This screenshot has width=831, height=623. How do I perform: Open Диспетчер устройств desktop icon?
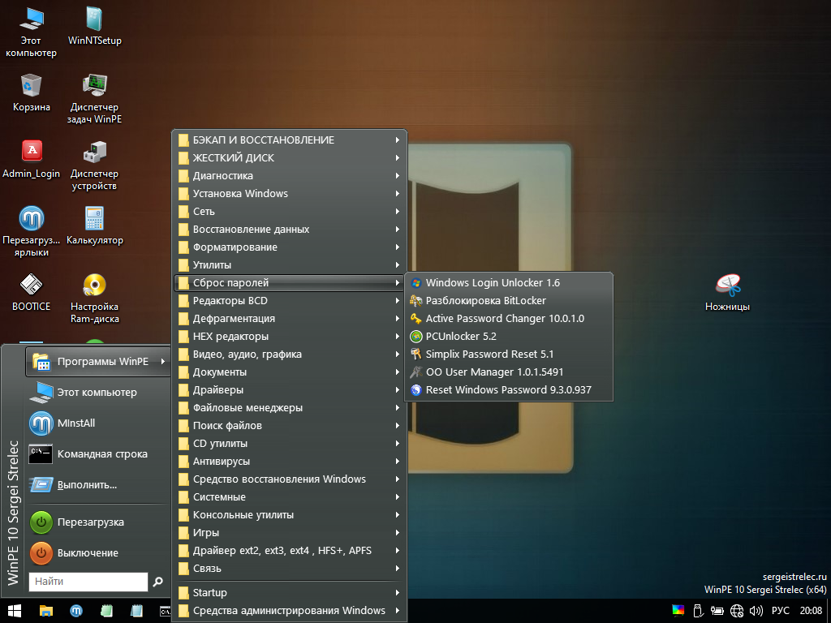(x=94, y=165)
